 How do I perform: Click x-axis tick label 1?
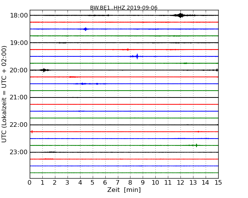42,182
